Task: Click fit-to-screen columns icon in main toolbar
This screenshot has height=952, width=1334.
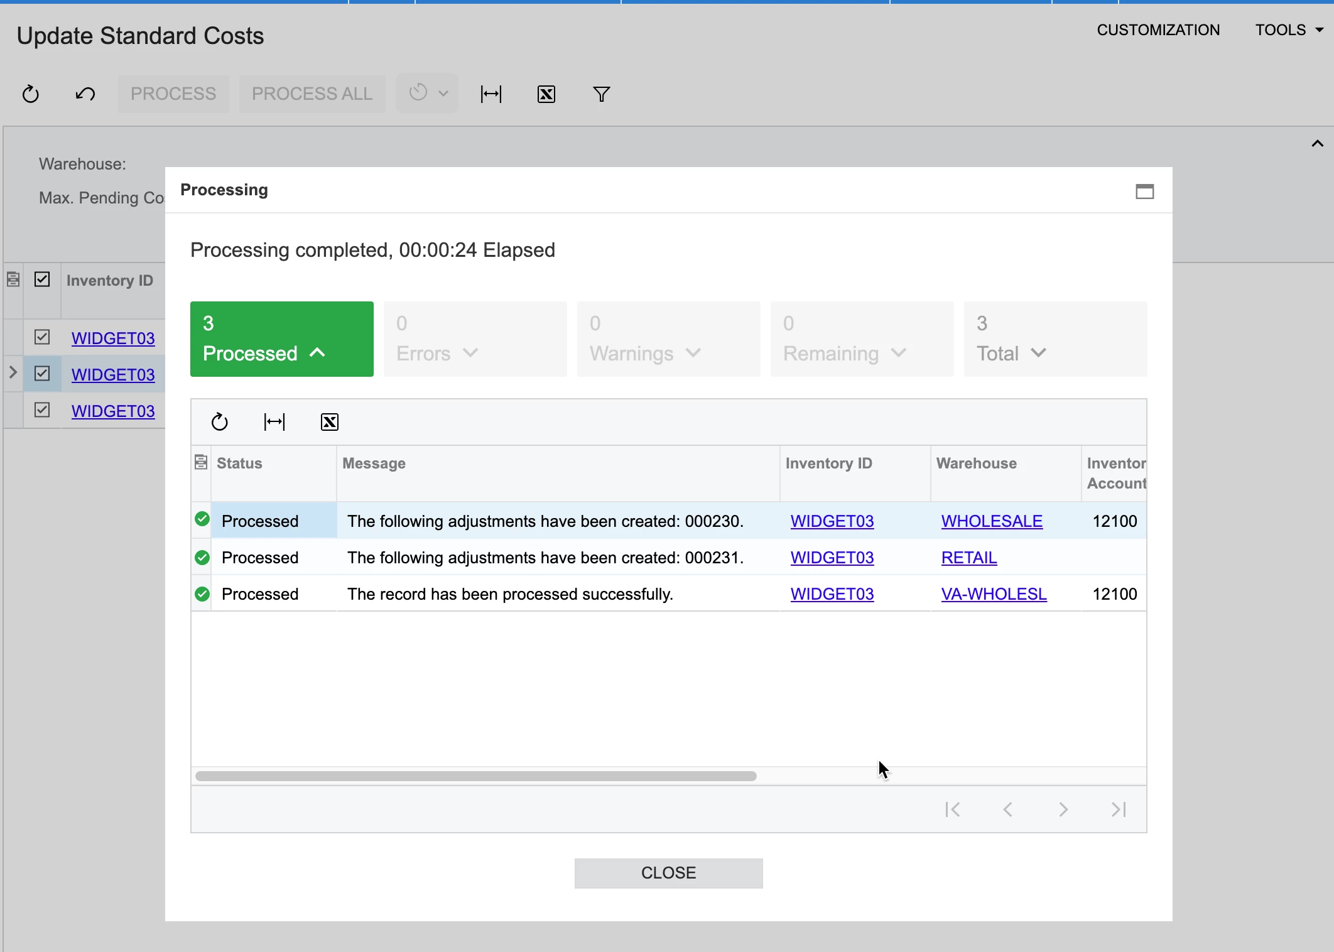Action: [491, 94]
